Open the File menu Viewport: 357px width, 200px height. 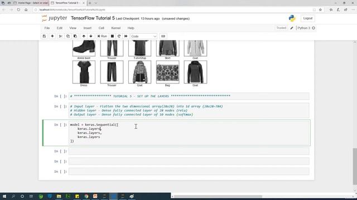click(47, 28)
